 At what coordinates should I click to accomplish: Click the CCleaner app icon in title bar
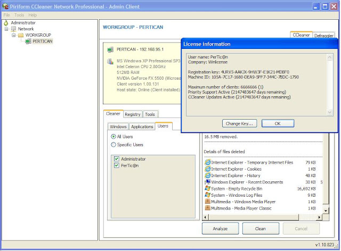point(5,6)
